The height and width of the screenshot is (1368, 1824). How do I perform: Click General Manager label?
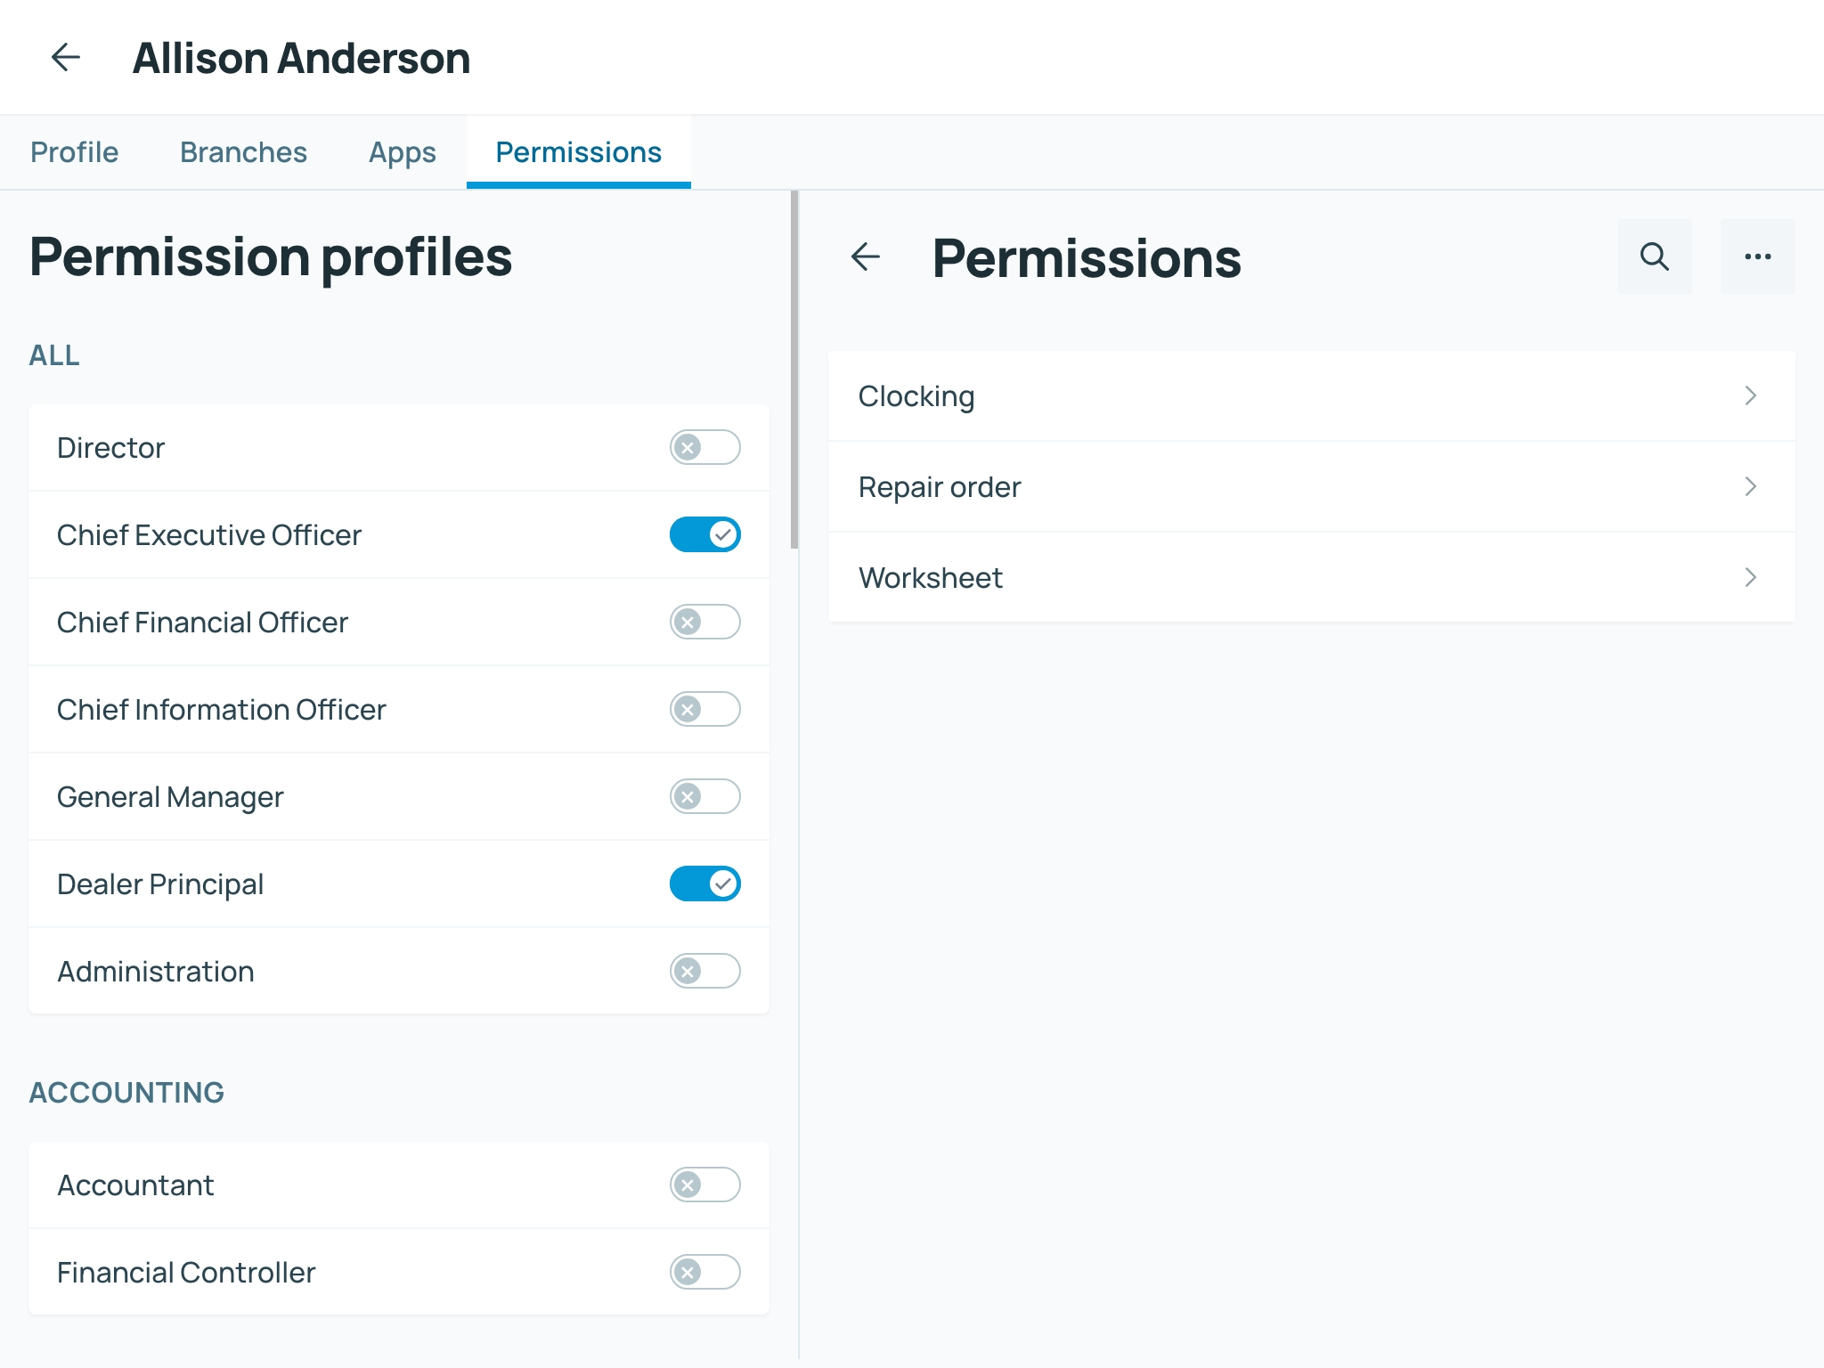[170, 797]
